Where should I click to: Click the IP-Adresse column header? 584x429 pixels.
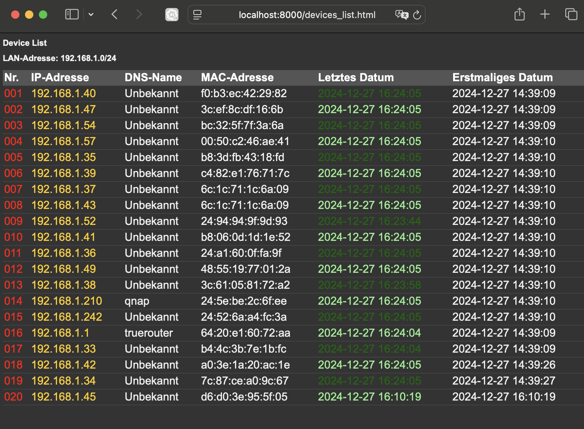[x=60, y=77]
